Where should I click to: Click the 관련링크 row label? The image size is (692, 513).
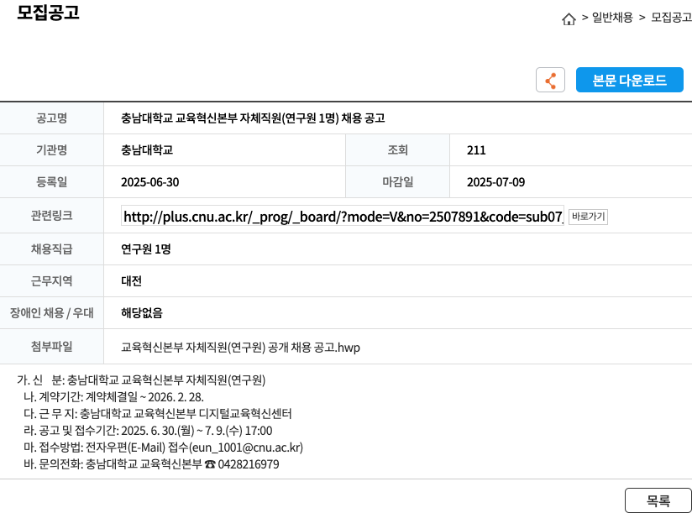[51, 215]
